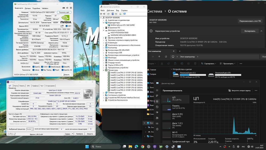Toggle the Vulkan checkbox
266x150 pixels.
(34, 70)
